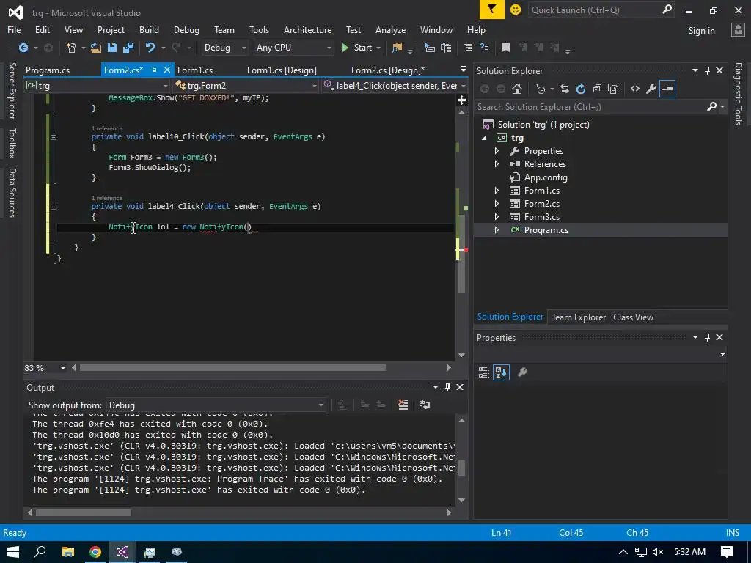Click the notifications flag icon
The image size is (751, 563).
tap(492, 10)
